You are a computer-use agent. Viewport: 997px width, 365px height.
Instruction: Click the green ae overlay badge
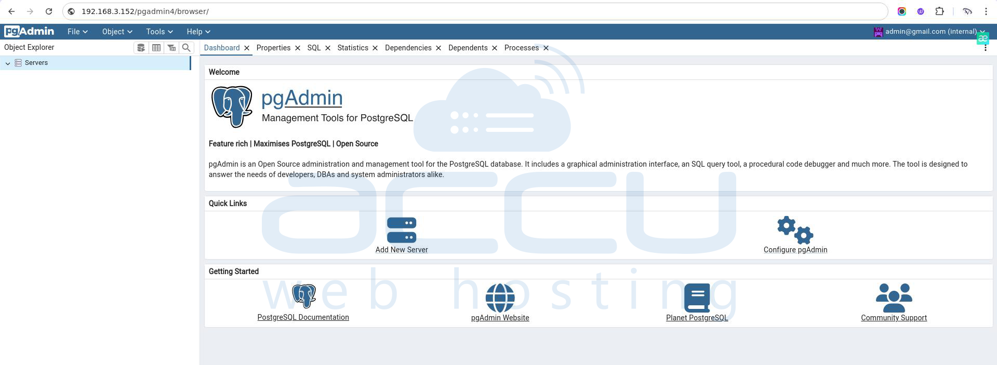click(x=982, y=38)
